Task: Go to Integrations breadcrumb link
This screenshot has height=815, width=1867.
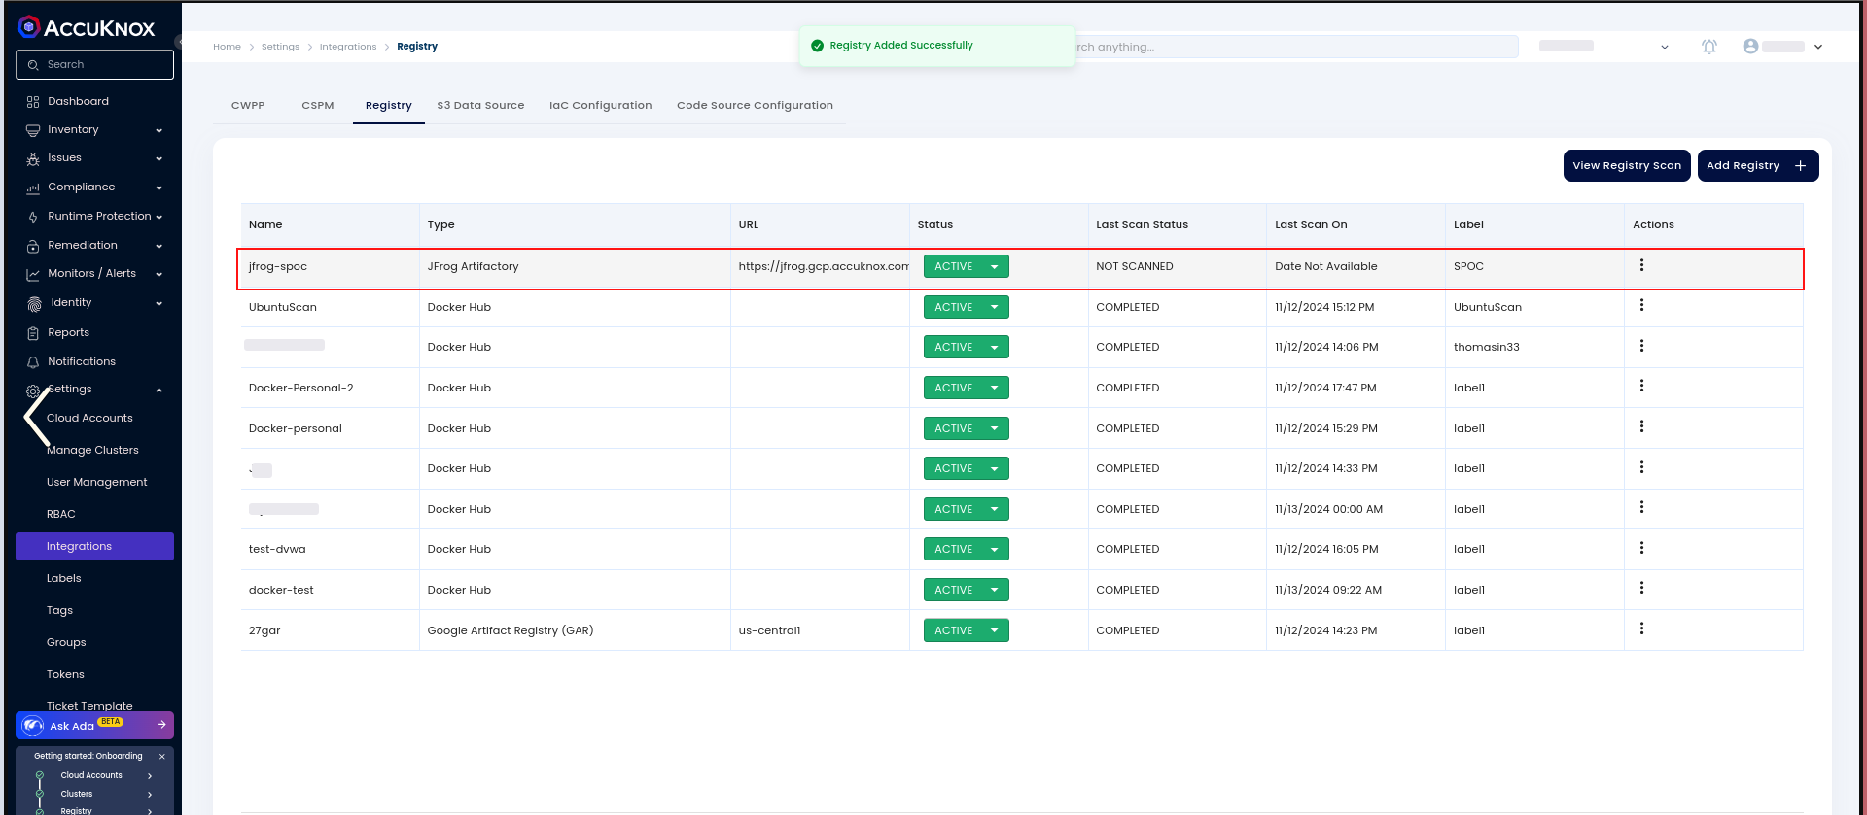Action: (x=348, y=47)
